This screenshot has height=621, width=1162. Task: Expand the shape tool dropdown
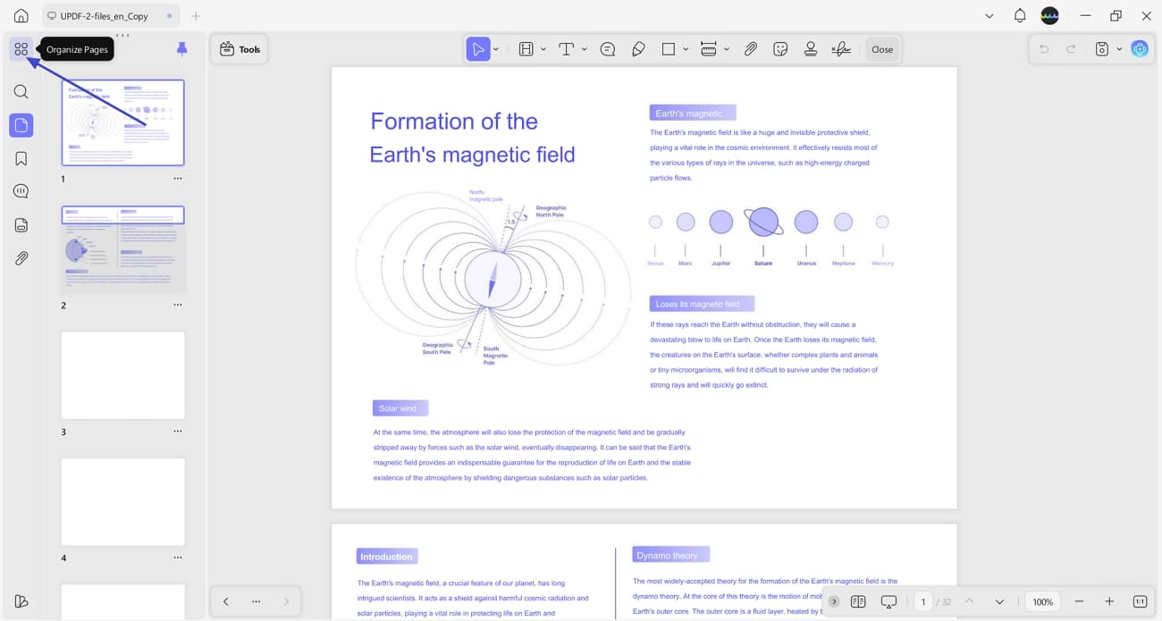(x=685, y=49)
